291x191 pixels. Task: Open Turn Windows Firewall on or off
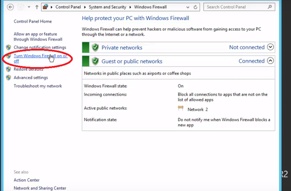[x=40, y=58]
